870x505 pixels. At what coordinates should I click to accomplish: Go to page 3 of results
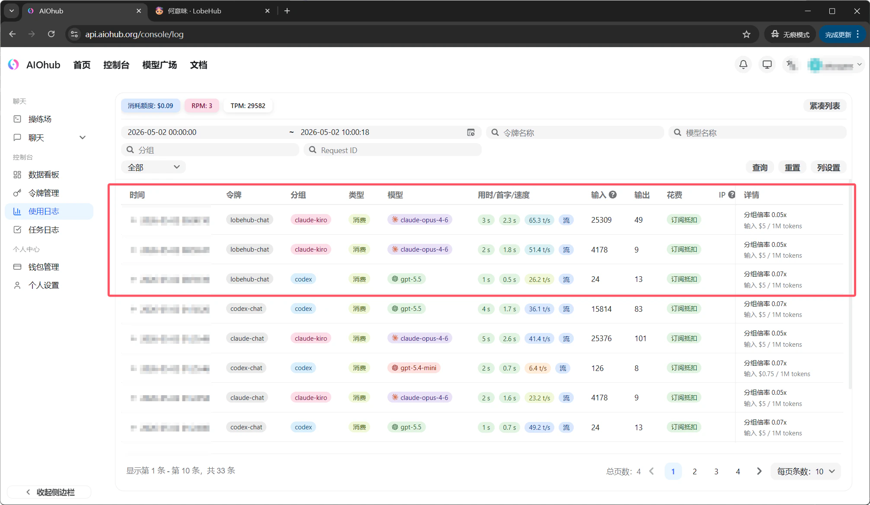(x=716, y=471)
